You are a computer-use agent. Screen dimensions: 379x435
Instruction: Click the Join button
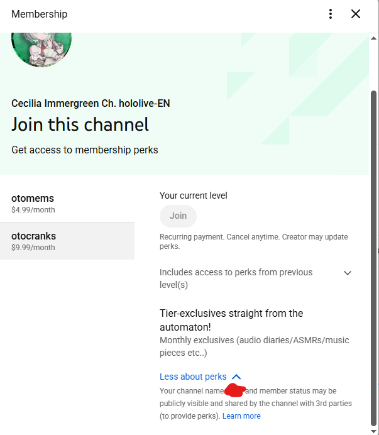[178, 216]
